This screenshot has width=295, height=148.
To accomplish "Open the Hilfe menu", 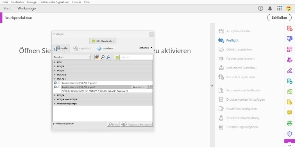I will tap(87, 2).
